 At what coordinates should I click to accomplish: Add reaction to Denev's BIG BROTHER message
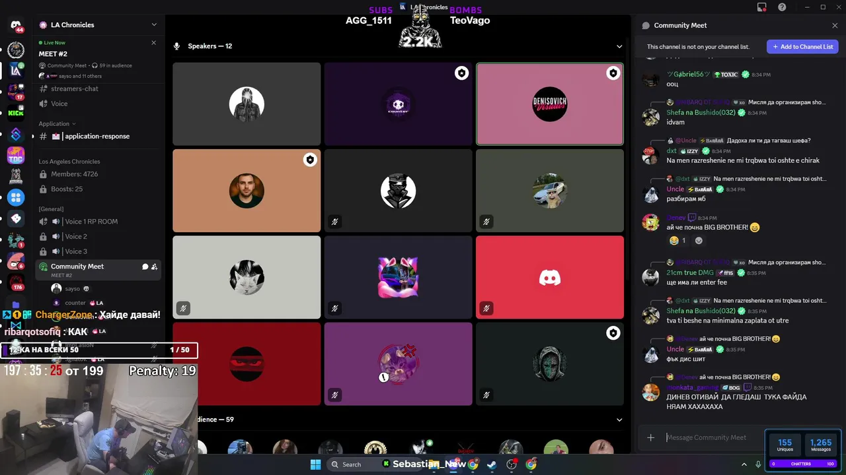(699, 241)
